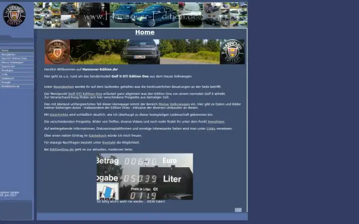Open OneStarter.de in the sidebar menu

[17, 87]
